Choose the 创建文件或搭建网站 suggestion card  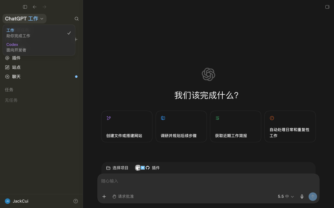tap(127, 127)
